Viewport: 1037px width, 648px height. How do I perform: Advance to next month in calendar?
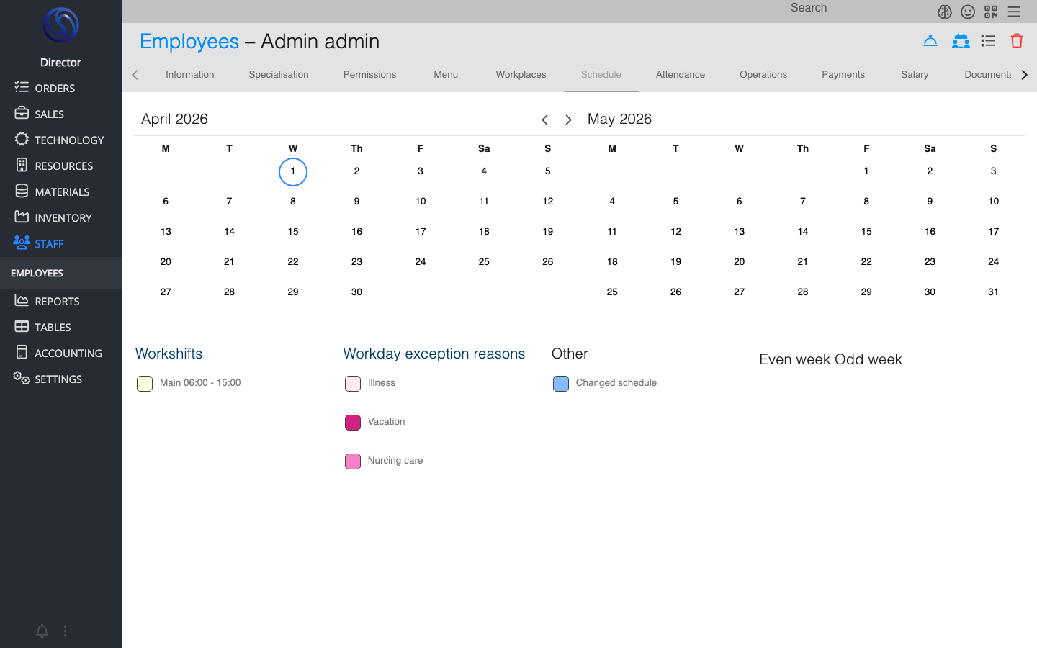568,120
